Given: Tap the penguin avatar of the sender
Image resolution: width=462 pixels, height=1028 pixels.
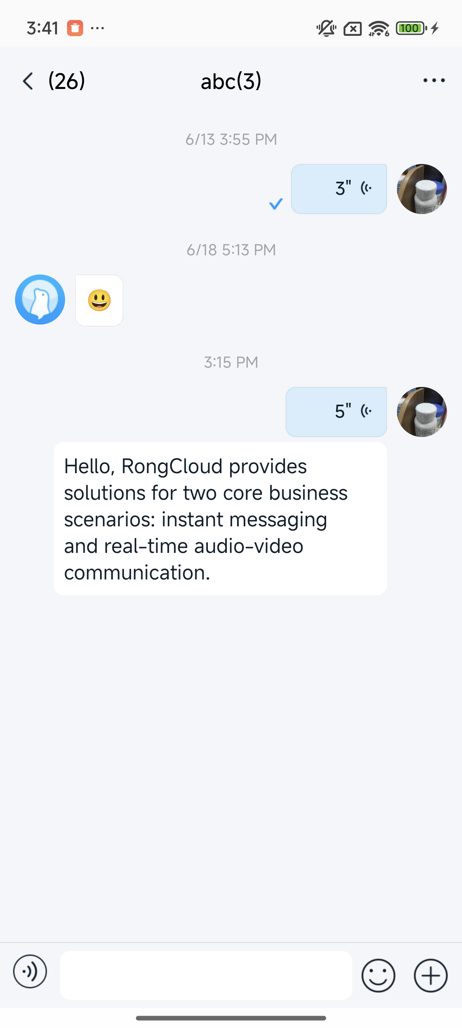Looking at the screenshot, I should click(40, 299).
